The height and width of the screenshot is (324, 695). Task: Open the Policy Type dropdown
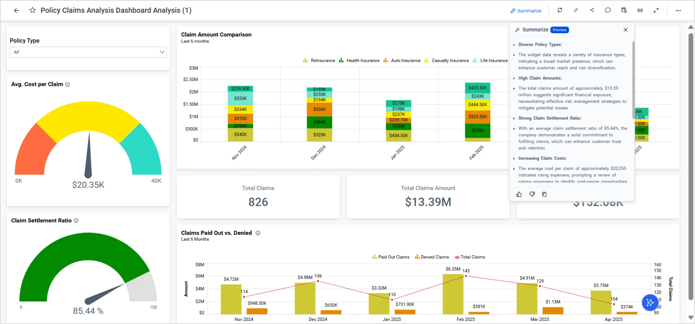pos(88,52)
